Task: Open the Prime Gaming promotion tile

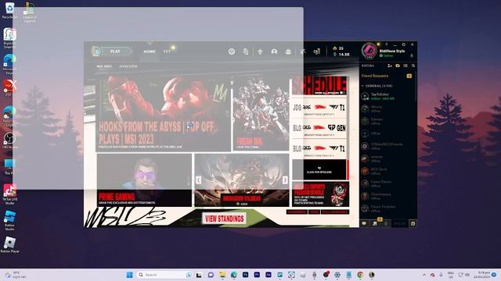Action: pyautogui.click(x=144, y=180)
